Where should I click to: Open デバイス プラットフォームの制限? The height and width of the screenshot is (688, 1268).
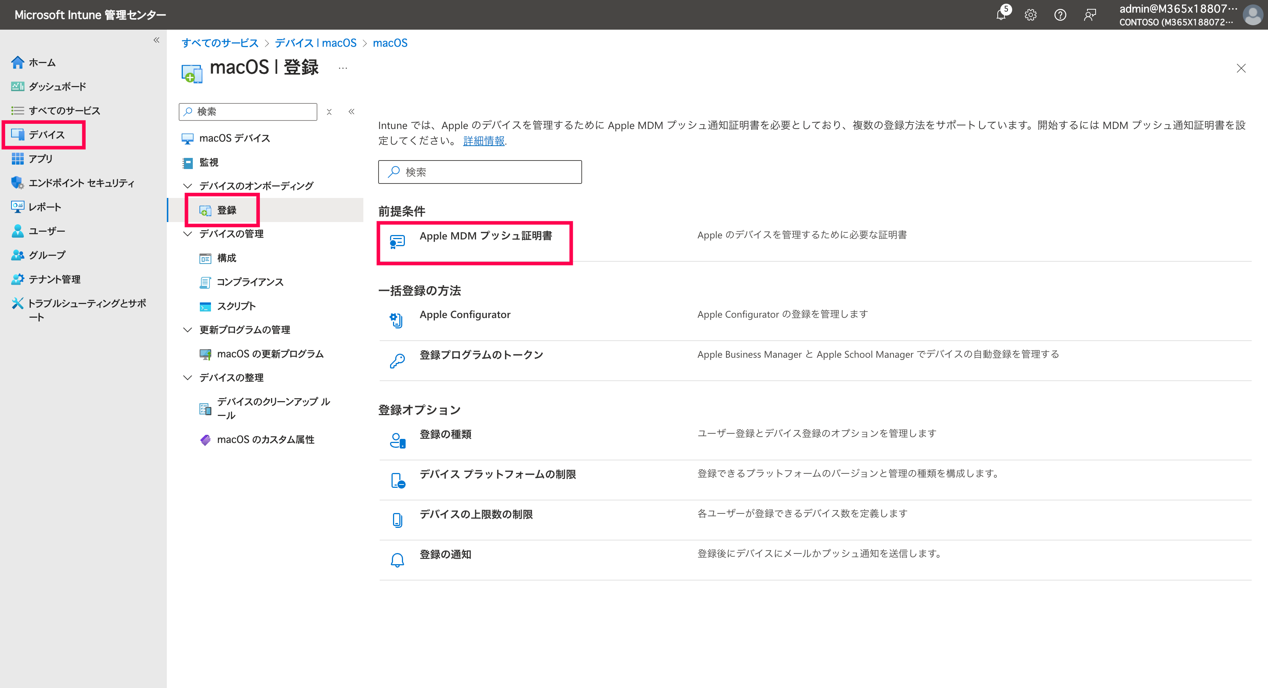498,474
